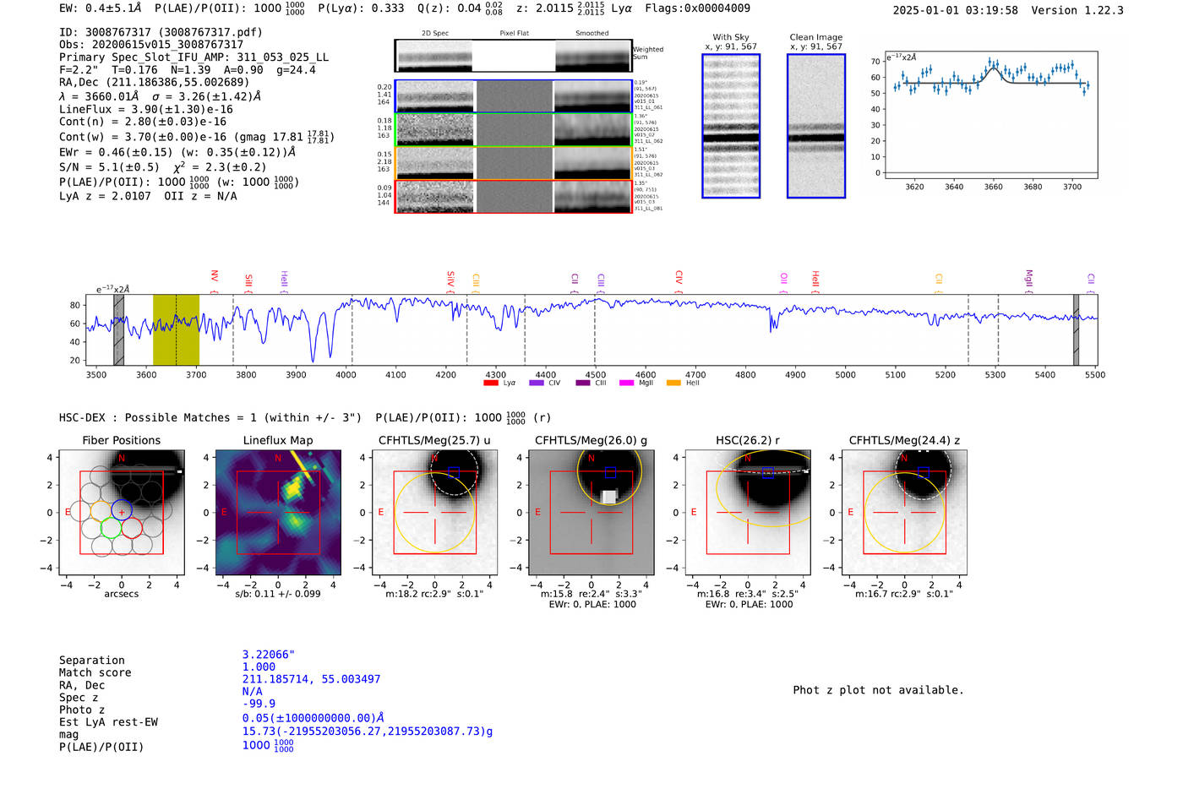Select the Obs: 20200615v015_3008767317 line

pos(151,45)
